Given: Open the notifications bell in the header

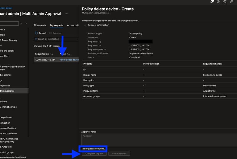Looking at the screenshot, I should click(212, 2).
